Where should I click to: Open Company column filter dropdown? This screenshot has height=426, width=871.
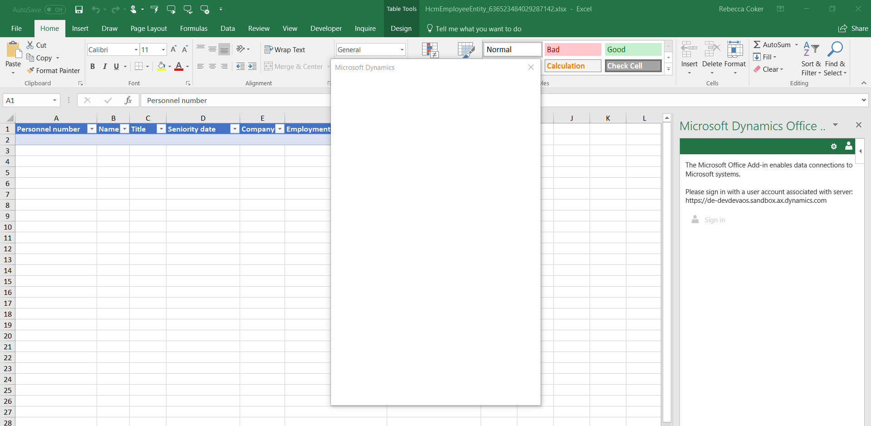click(280, 129)
